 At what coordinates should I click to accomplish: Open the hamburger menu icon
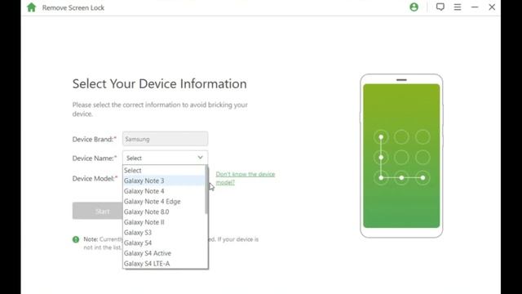coord(458,7)
